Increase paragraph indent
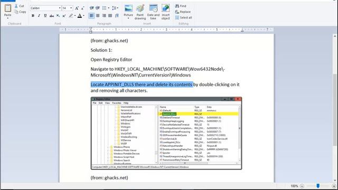The height and width of the screenshot is (190, 338). click(x=98, y=8)
